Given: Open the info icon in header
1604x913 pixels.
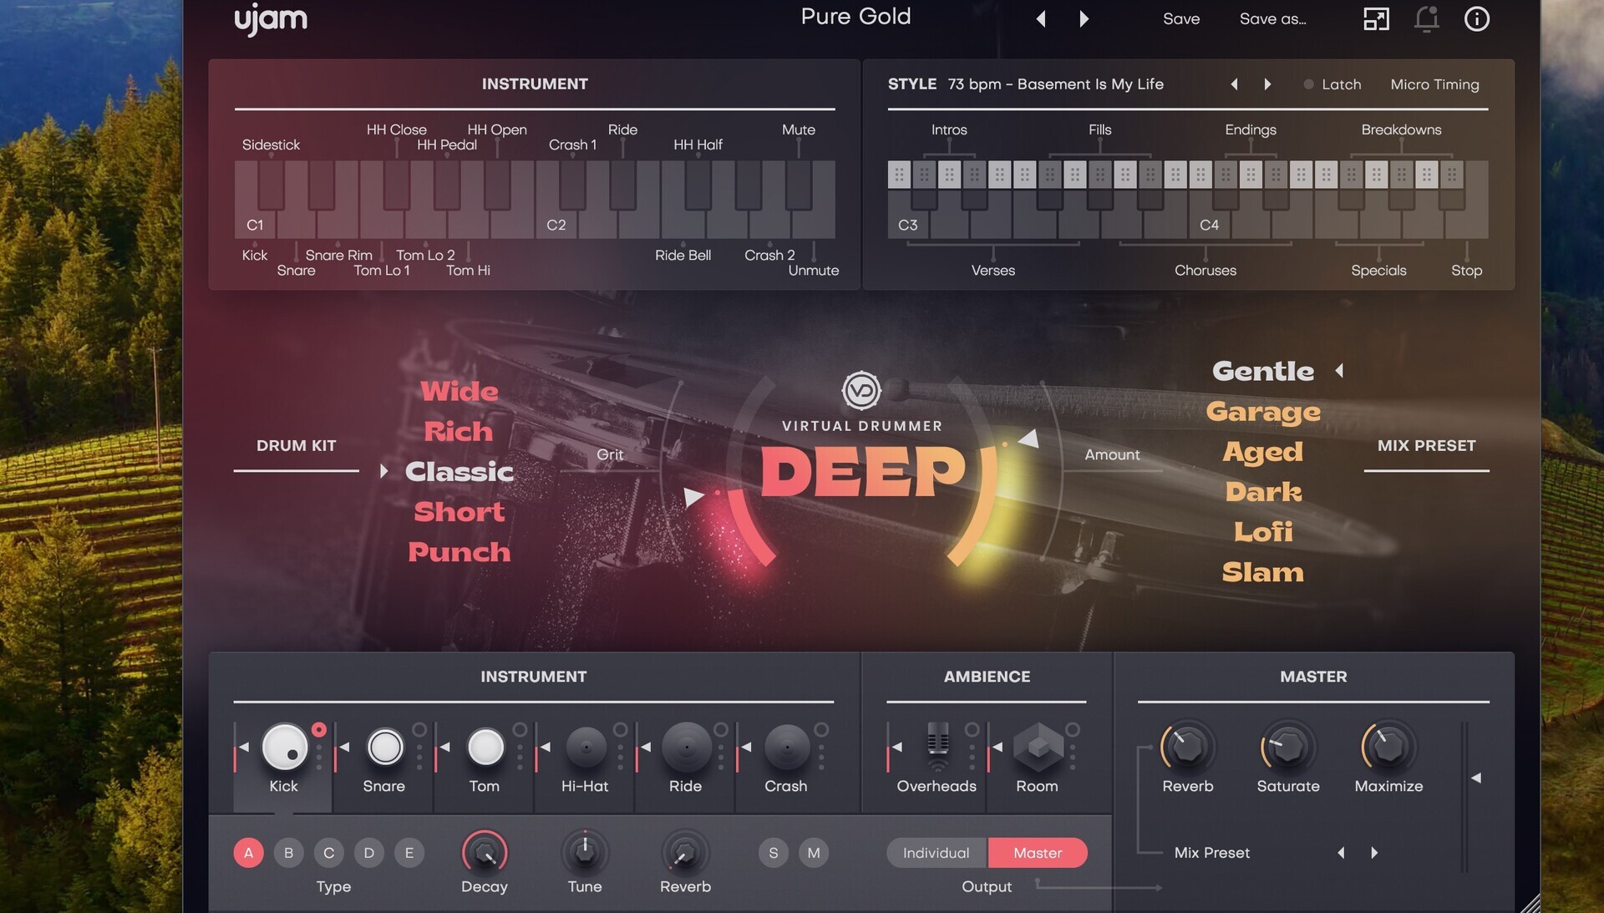Looking at the screenshot, I should pos(1476,18).
